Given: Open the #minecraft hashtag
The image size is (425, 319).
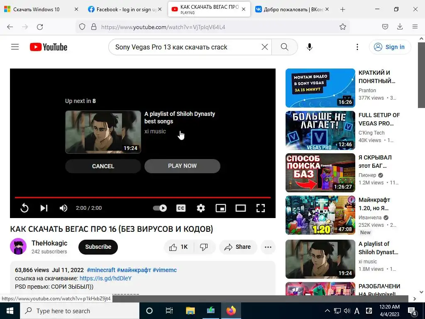Looking at the screenshot, I should (101, 270).
